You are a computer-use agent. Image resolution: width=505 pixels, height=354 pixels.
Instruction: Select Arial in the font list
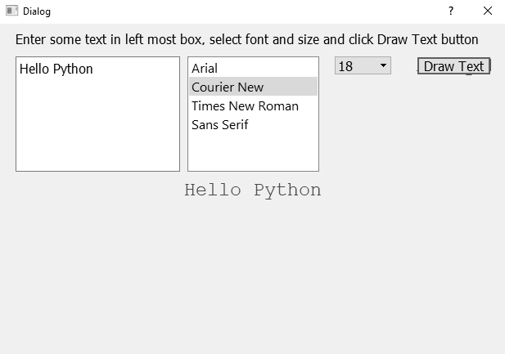point(253,68)
